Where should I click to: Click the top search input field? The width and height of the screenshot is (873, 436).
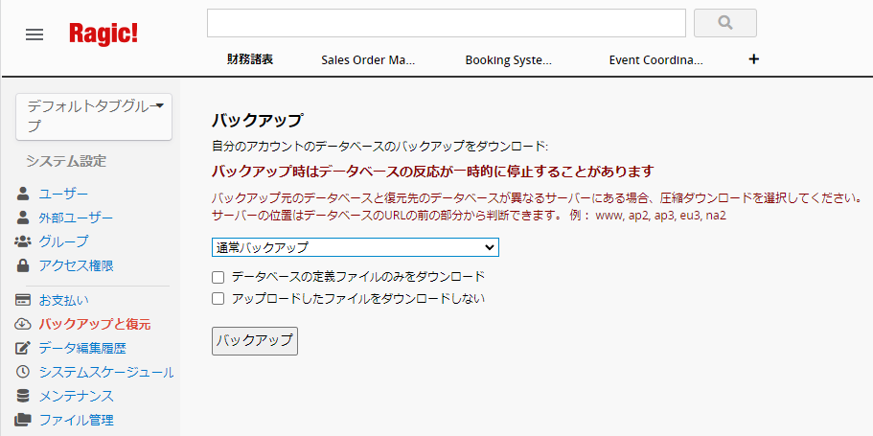click(446, 23)
